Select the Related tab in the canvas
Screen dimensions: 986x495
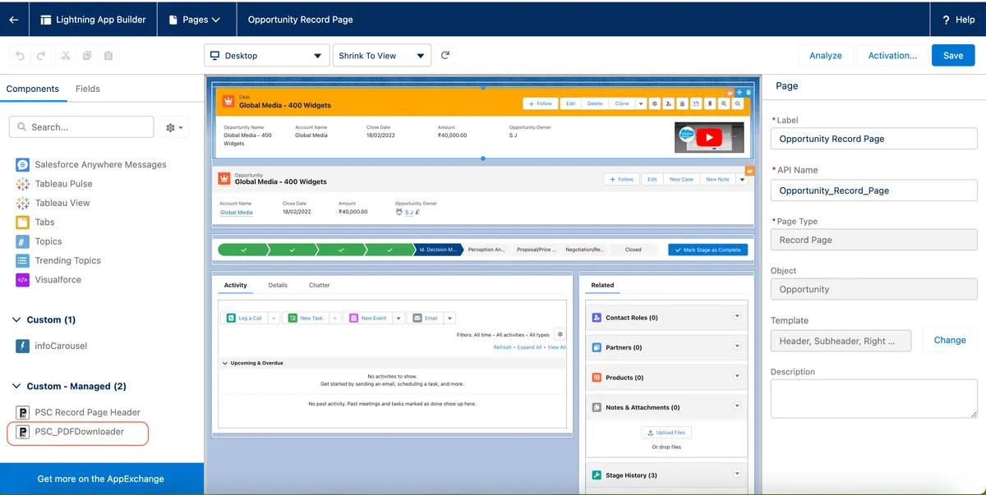tap(602, 285)
